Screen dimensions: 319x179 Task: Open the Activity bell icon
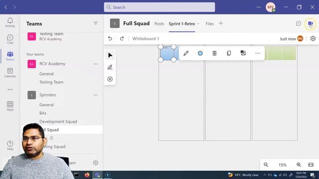(x=10, y=22)
